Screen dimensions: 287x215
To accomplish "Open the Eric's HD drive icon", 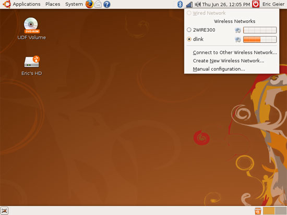I will (x=32, y=66).
